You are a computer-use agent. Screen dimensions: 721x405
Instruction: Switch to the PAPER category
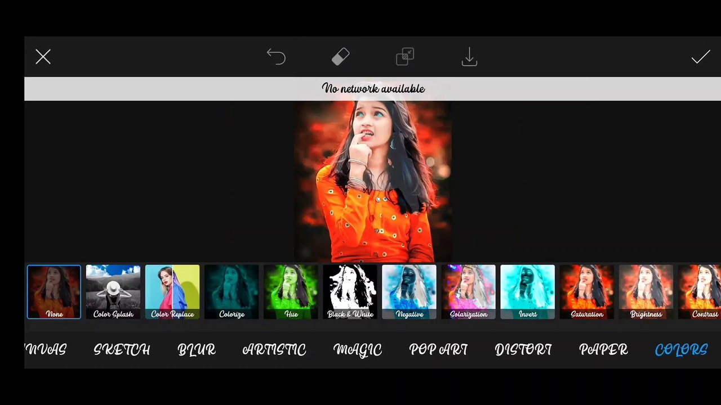tap(603, 350)
